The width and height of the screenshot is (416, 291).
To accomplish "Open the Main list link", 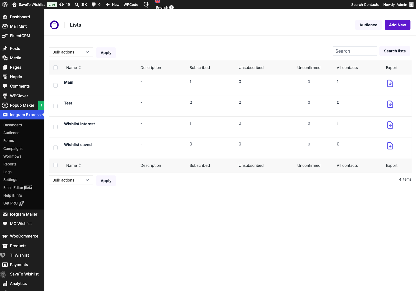I will (69, 82).
